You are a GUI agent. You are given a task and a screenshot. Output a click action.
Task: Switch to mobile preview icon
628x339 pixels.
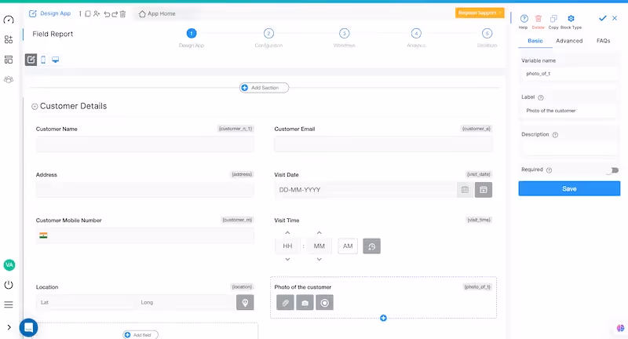43,60
